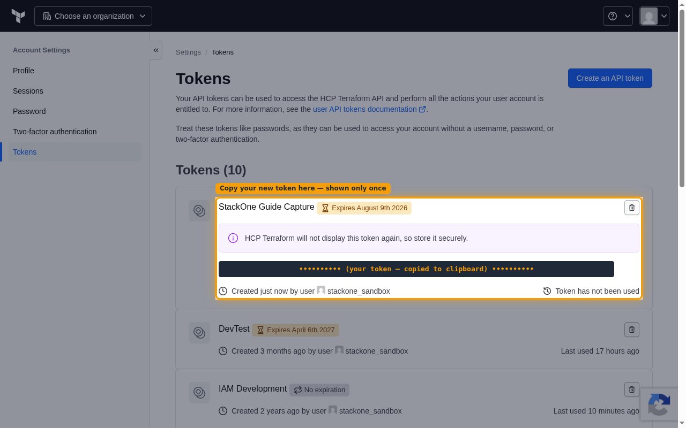Screen dimensions: 686x428
Task: Collapse the sidebar with double-chevron button
Action: point(156,50)
